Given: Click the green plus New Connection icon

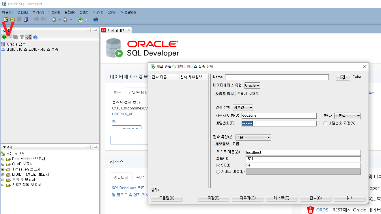Looking at the screenshot, I should click(4, 37).
